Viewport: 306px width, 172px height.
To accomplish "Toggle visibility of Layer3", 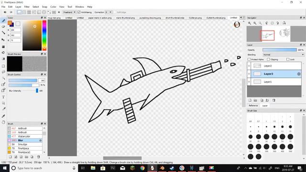I will (249, 74).
